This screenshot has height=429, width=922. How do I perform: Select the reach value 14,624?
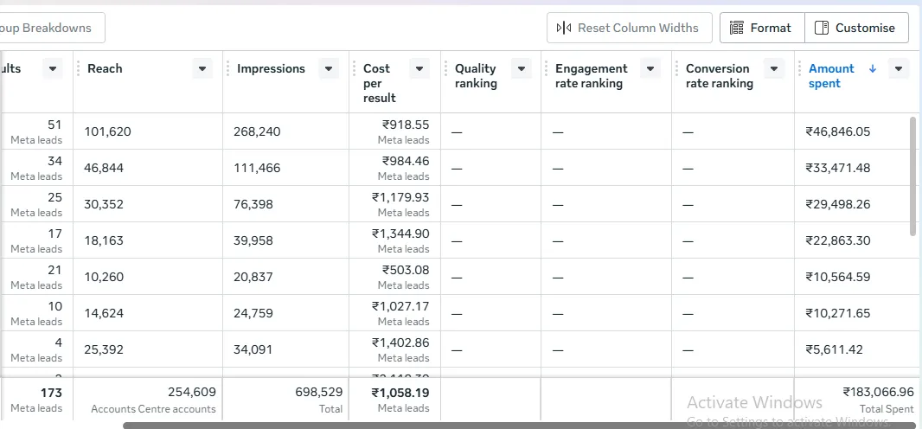click(x=104, y=313)
